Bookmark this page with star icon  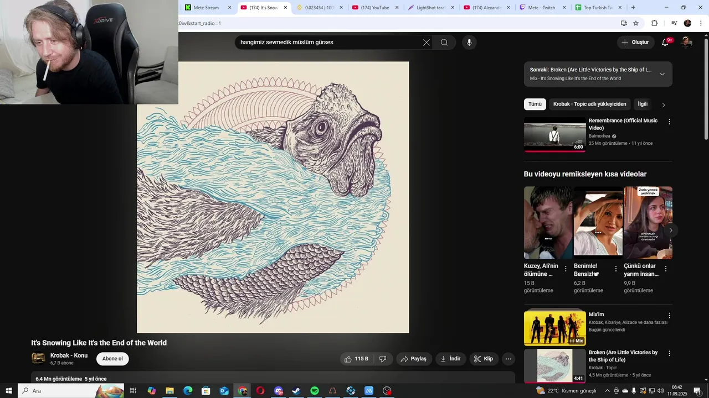[636, 23]
